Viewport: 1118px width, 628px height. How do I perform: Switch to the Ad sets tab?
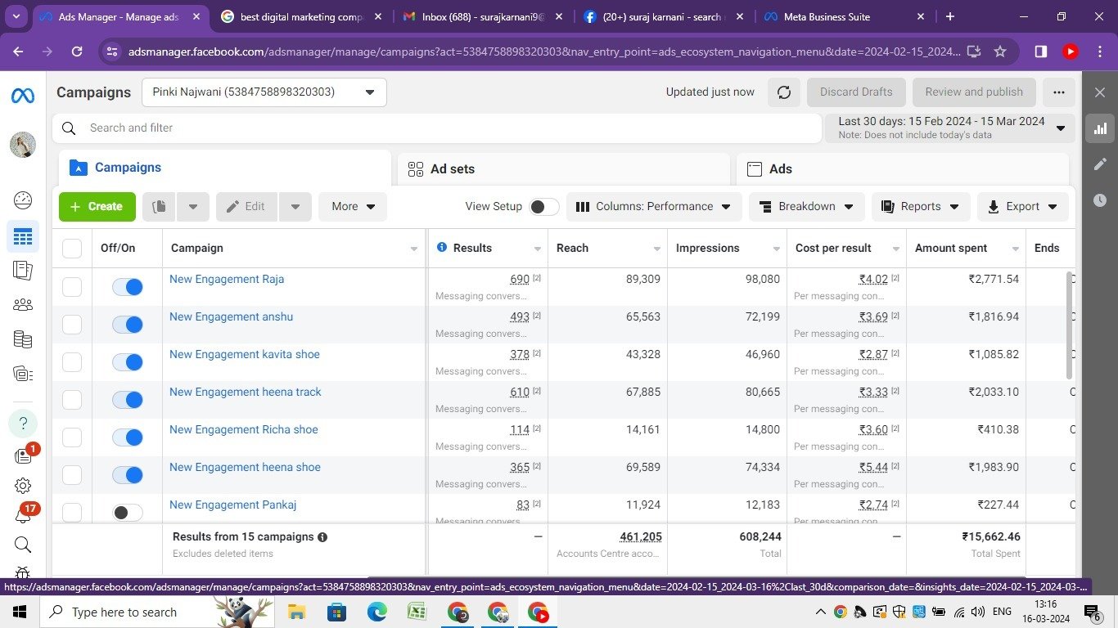452,169
